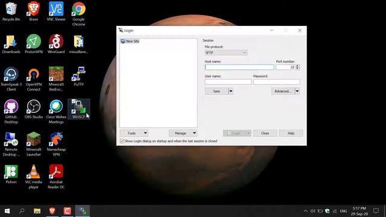Screen dimensions: 386x217
Task: Focus the User name field
Action: [228, 82]
